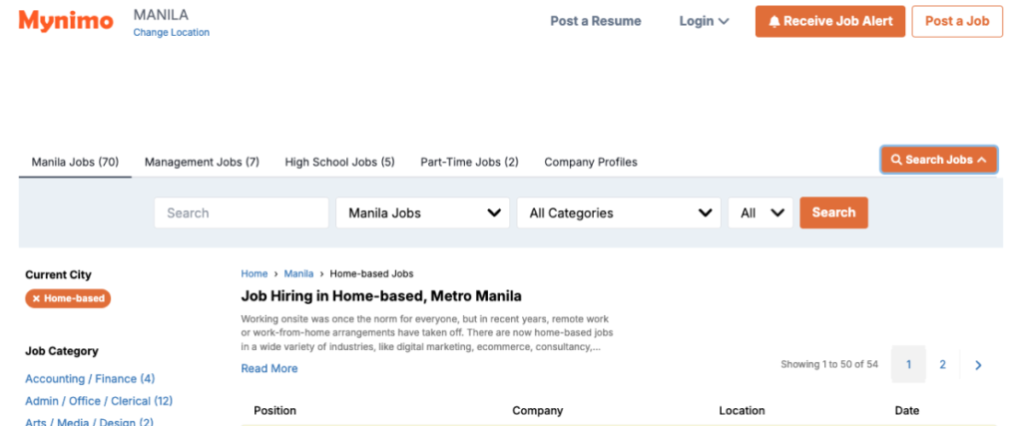Open the All Categories dropdown

[x=618, y=213]
